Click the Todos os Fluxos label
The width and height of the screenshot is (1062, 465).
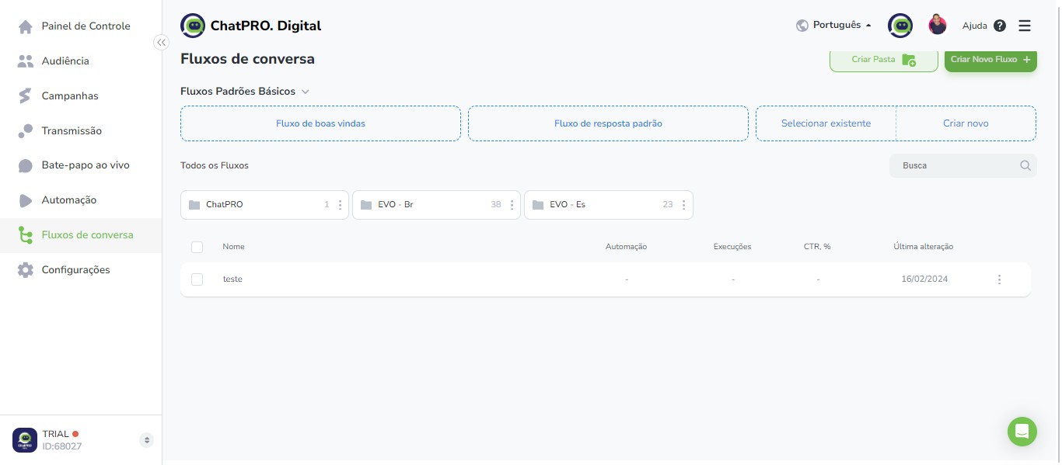(x=215, y=166)
